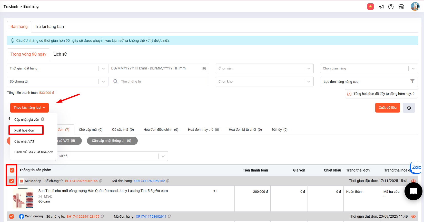The height and width of the screenshot is (222, 424).
Task: Open the user avatar profile
Action: pyautogui.click(x=415, y=6)
